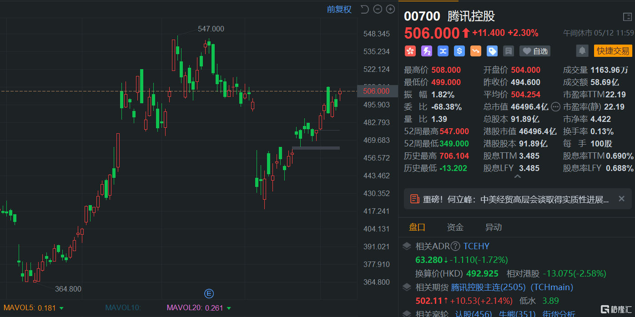Click the 总市值 46496.4亿 value
Screen dimensions: 635x317
coord(530,107)
